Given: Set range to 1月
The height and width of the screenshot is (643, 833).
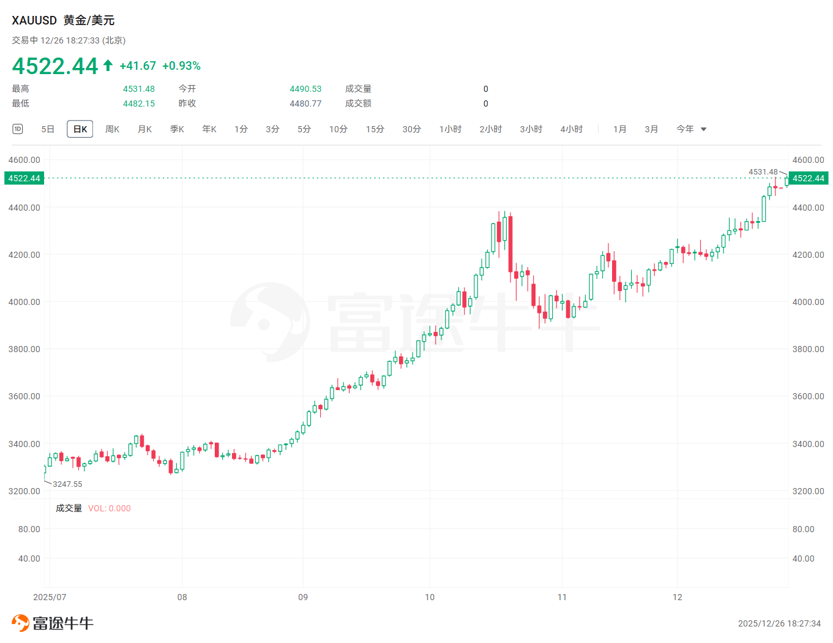Looking at the screenshot, I should point(620,129).
